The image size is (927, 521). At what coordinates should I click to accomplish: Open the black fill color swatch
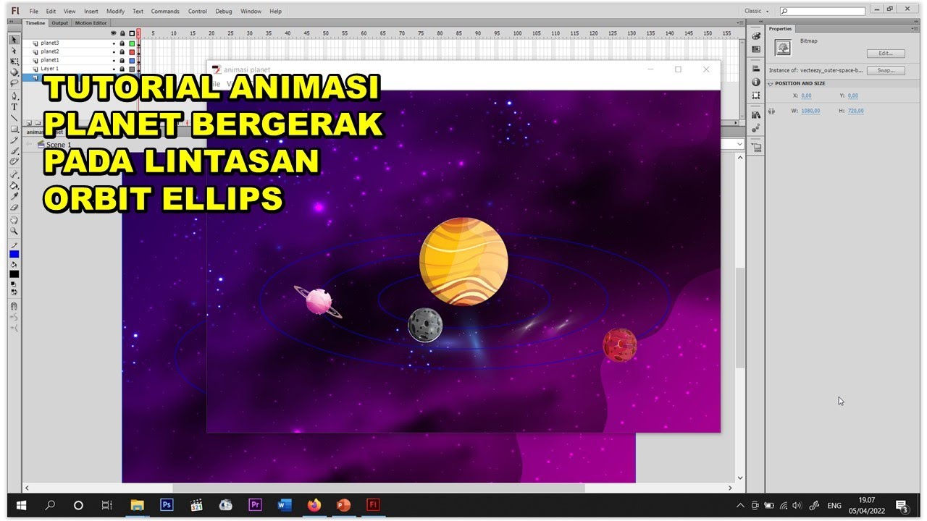(14, 274)
